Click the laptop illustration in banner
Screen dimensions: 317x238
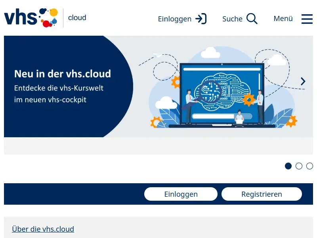coord(222,95)
